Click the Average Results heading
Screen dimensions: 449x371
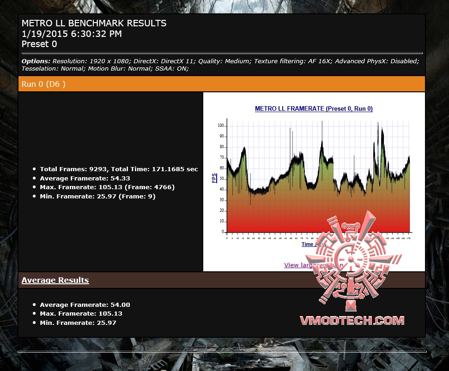click(x=55, y=280)
